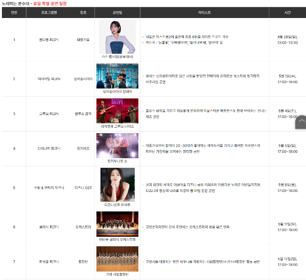Screen dimensions: 306x280
Task: Open the 고양 시립합창단 choir photo
Action: [117, 259]
